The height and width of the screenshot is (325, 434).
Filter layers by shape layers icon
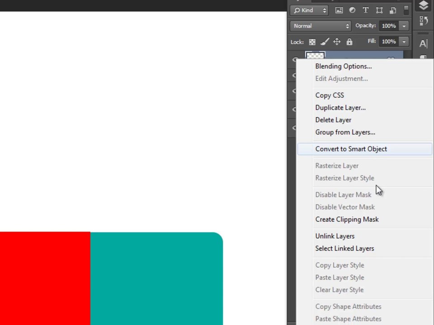pos(379,10)
